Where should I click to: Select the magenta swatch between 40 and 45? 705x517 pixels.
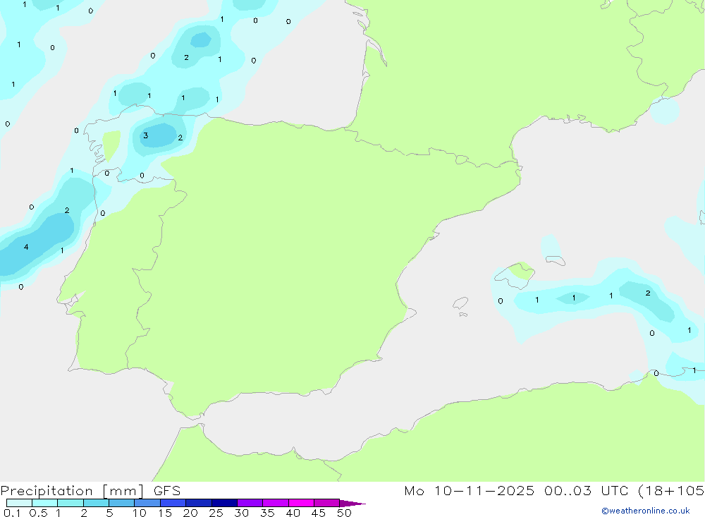click(x=301, y=503)
